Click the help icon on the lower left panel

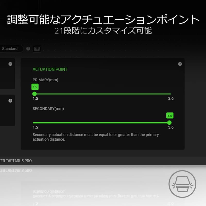[10, 101]
